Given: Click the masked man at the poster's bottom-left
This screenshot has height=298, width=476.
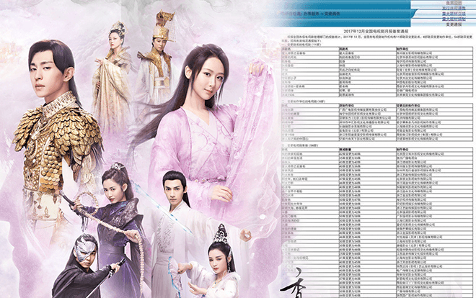Looking at the screenshot, I should coord(85,266).
